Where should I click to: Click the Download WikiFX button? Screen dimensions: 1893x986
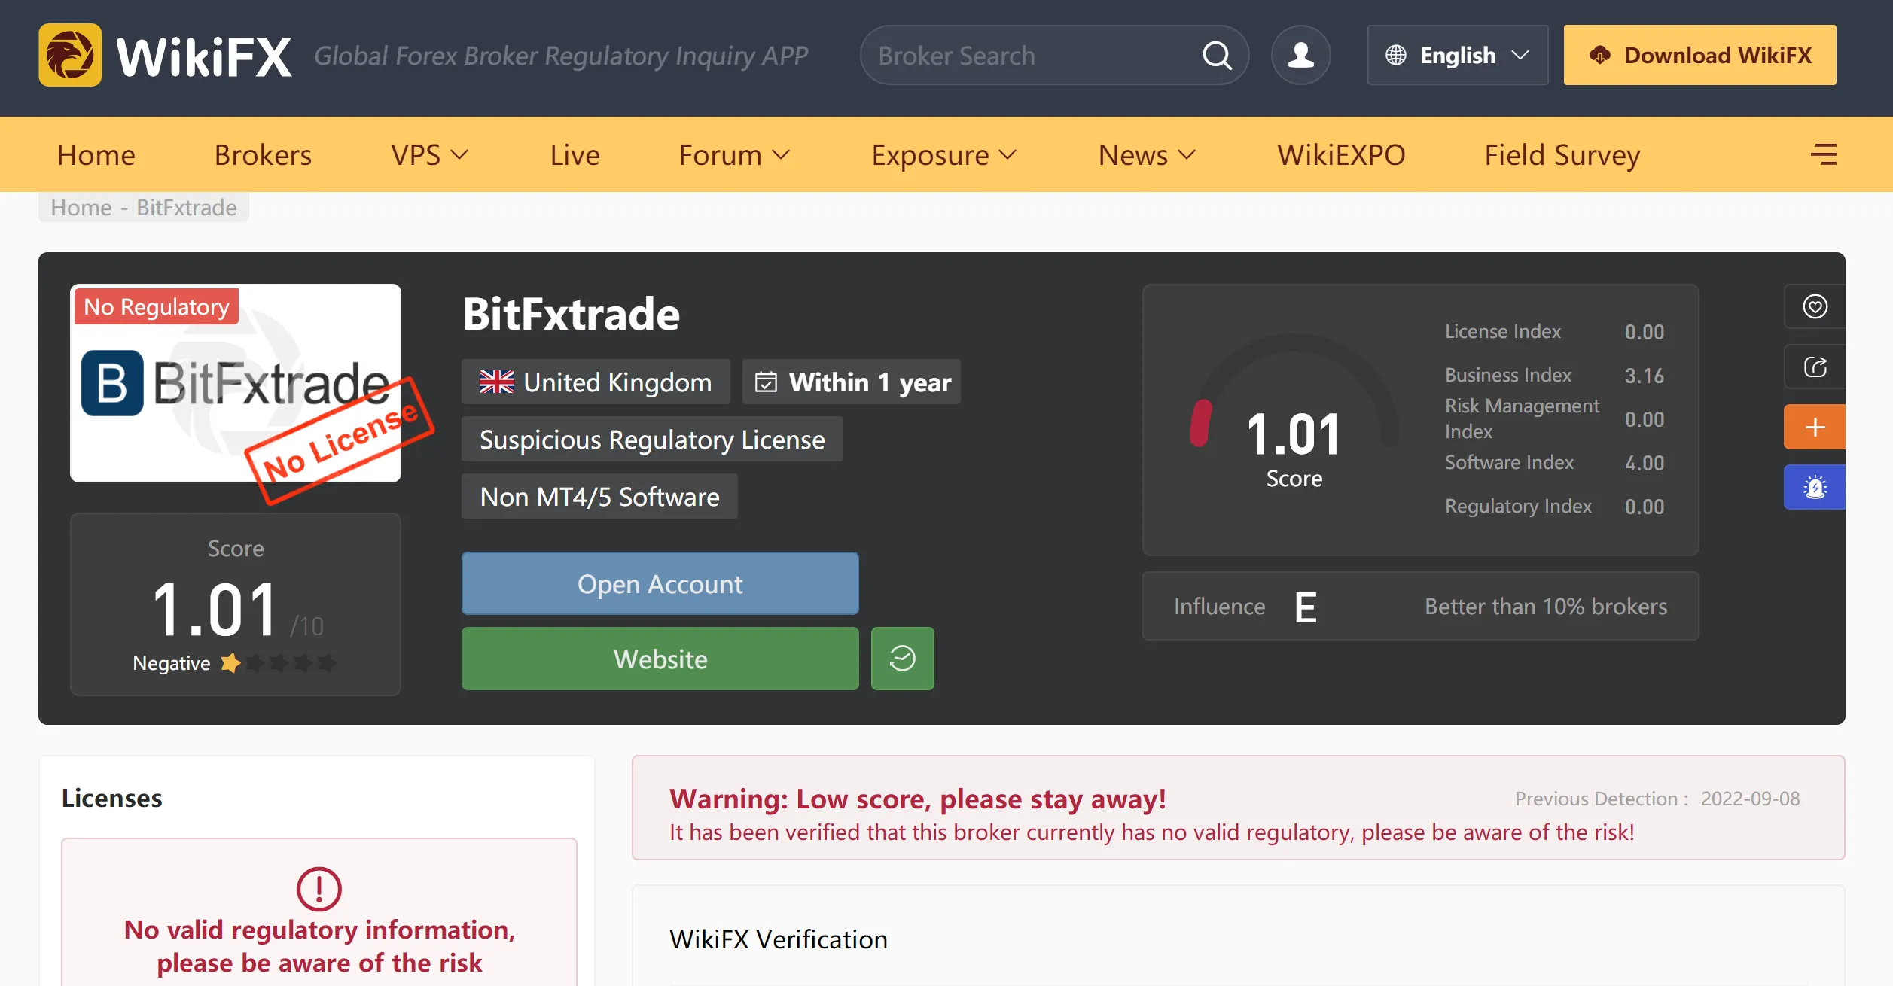[1700, 55]
